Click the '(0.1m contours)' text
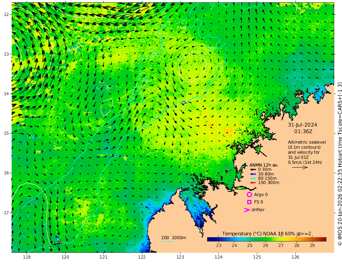The height and width of the screenshot is (264, 342). click(304, 147)
